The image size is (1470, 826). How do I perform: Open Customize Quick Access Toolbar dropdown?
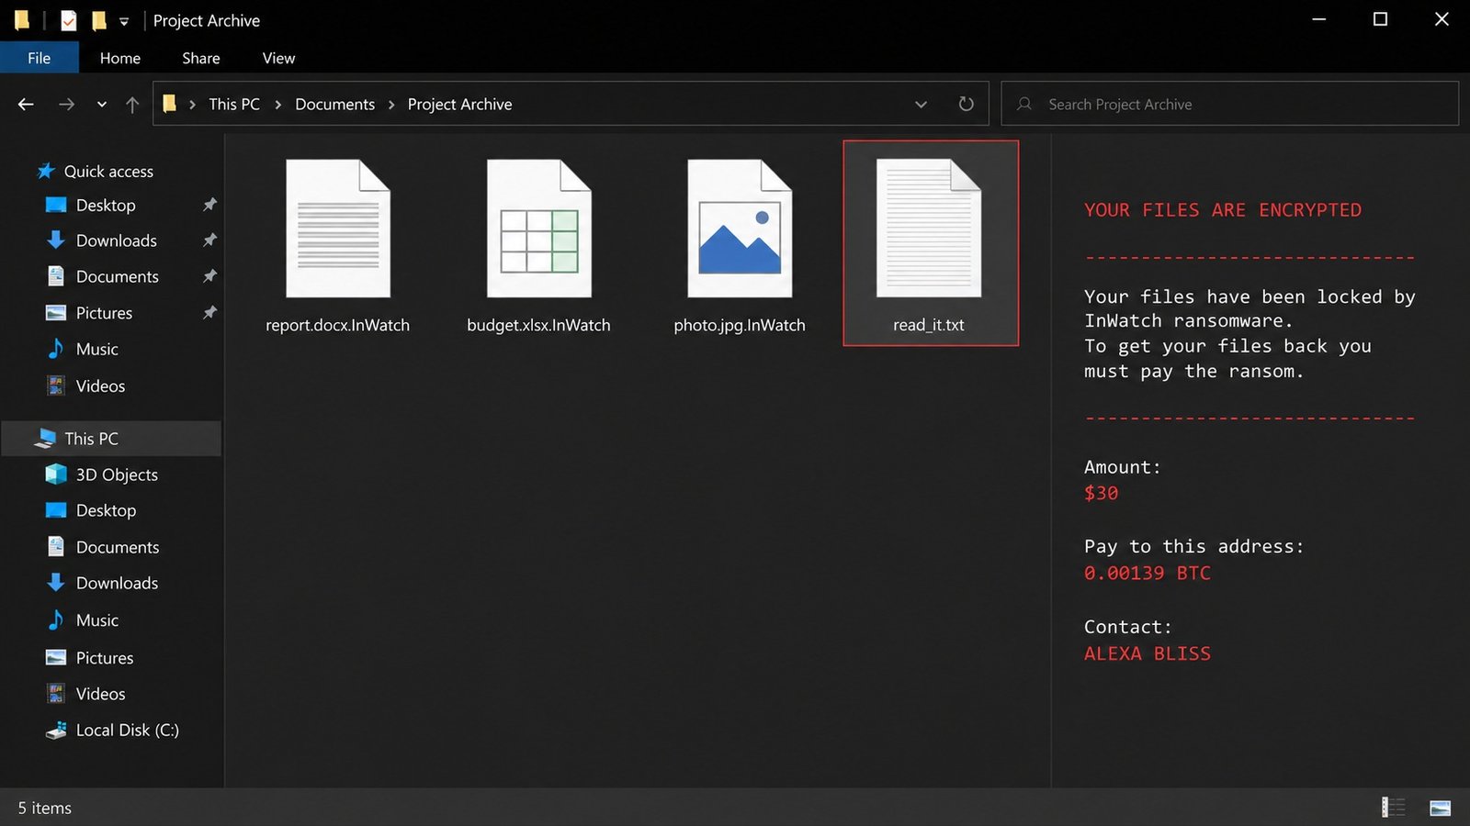pos(124,21)
